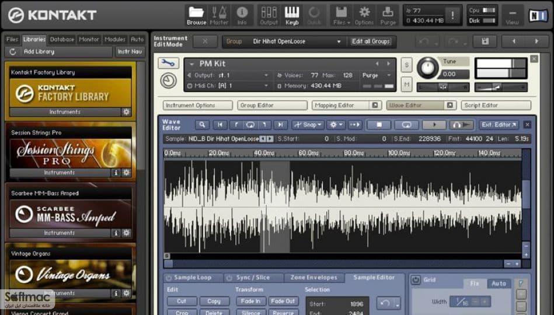
Task: Stop sample playback in Wave Editor
Action: point(379,125)
